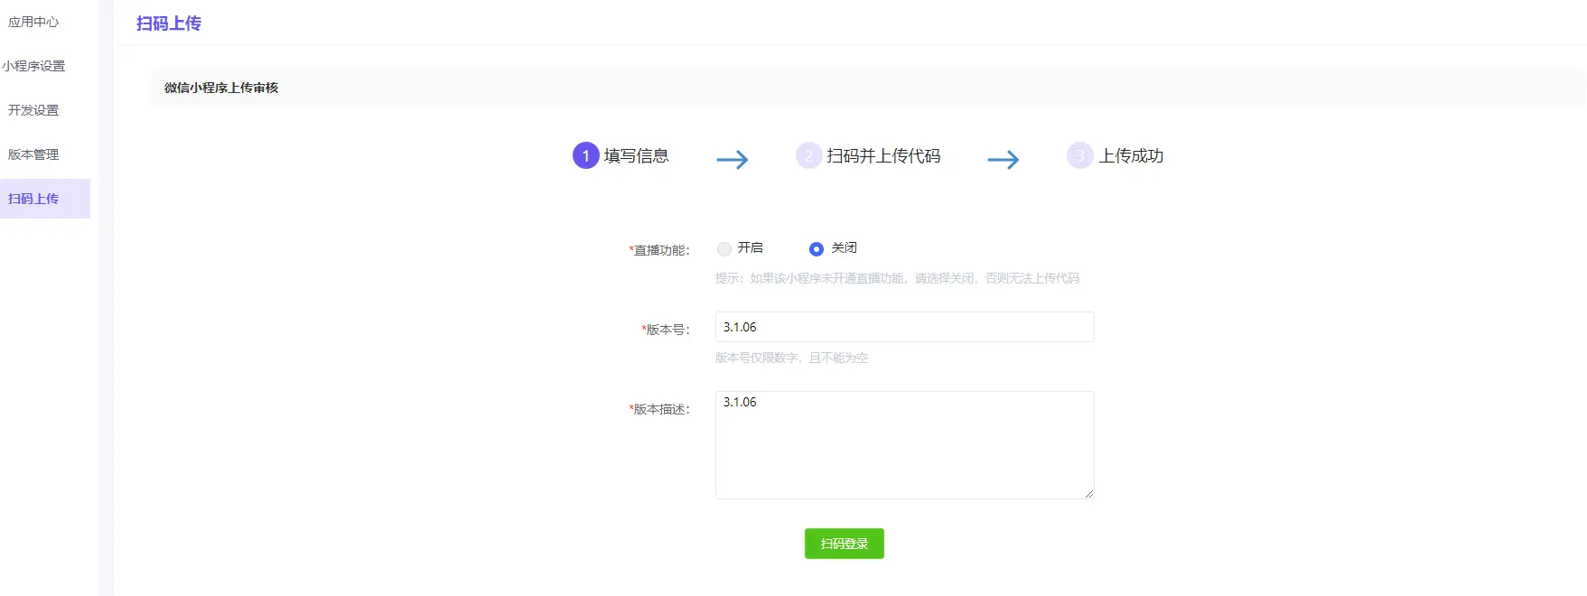Enable live streaming with 开启 radio
This screenshot has width=1587, height=596.
point(724,249)
